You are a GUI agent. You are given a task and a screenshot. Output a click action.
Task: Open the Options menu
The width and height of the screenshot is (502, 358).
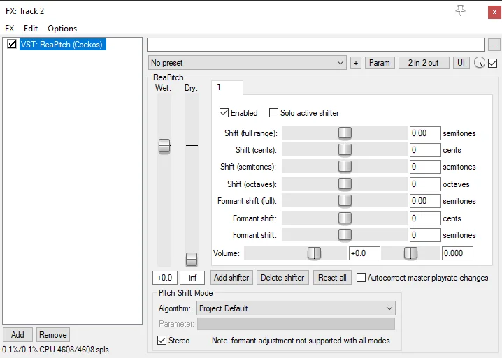coord(62,29)
